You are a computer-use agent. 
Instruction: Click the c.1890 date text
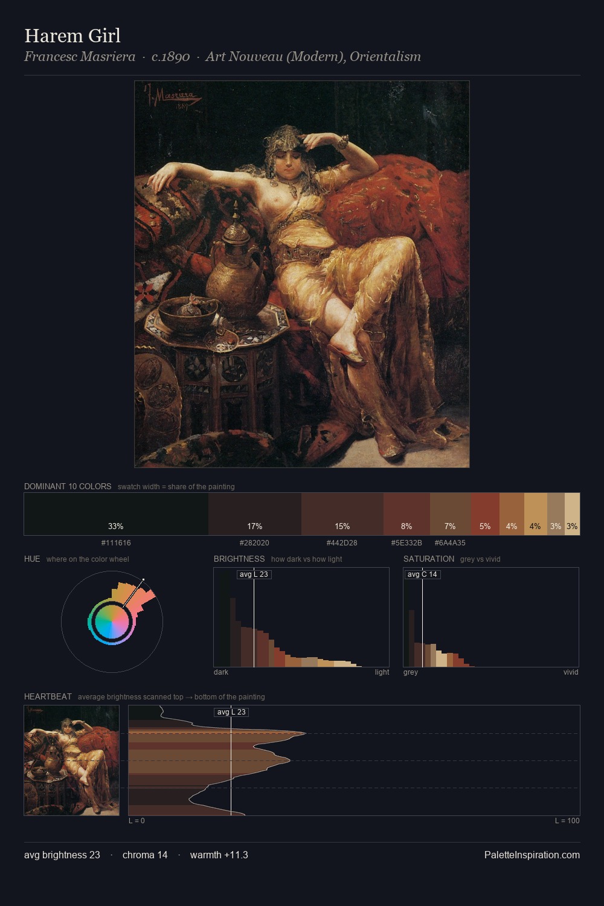point(170,57)
